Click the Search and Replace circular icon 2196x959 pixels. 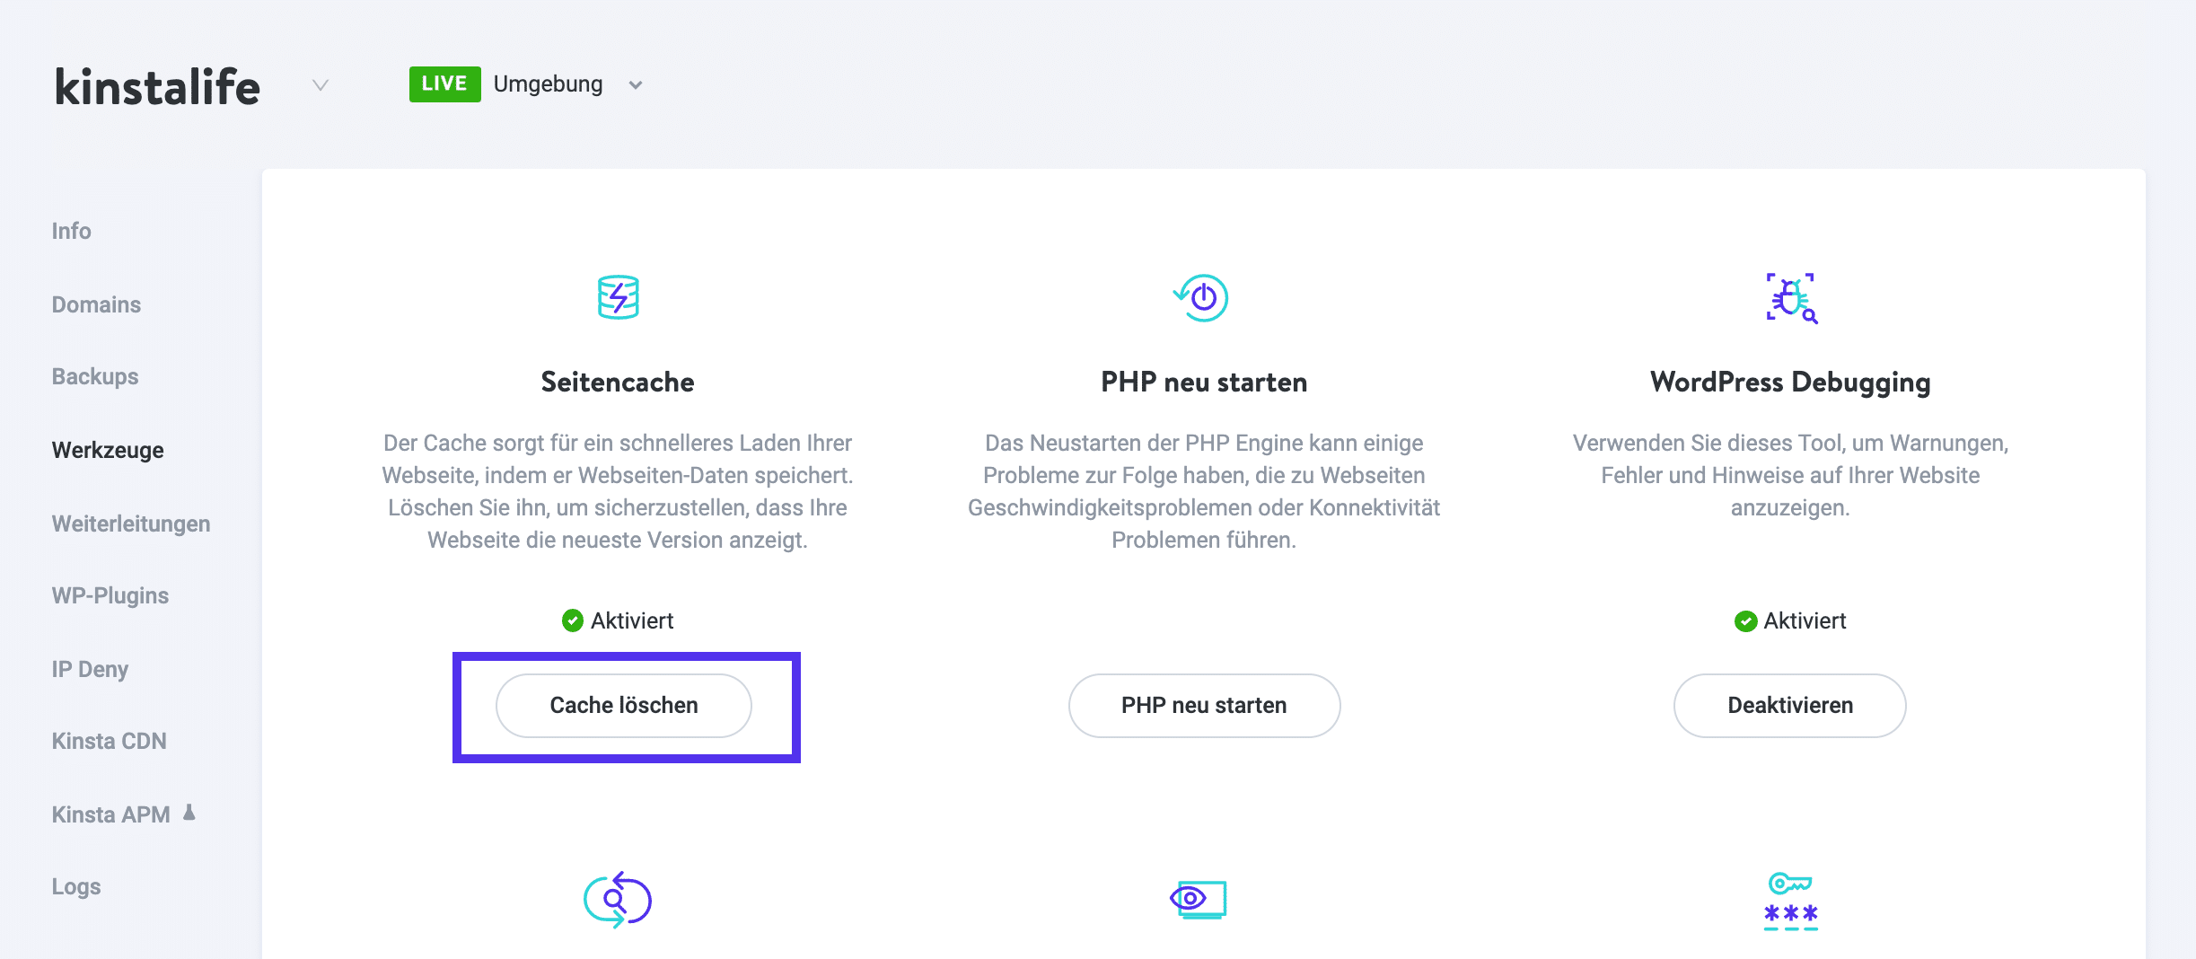(618, 898)
